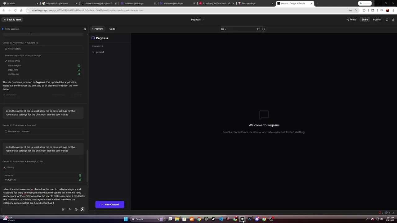Click the Checkpoint label
The image size is (397, 223).
10,95
